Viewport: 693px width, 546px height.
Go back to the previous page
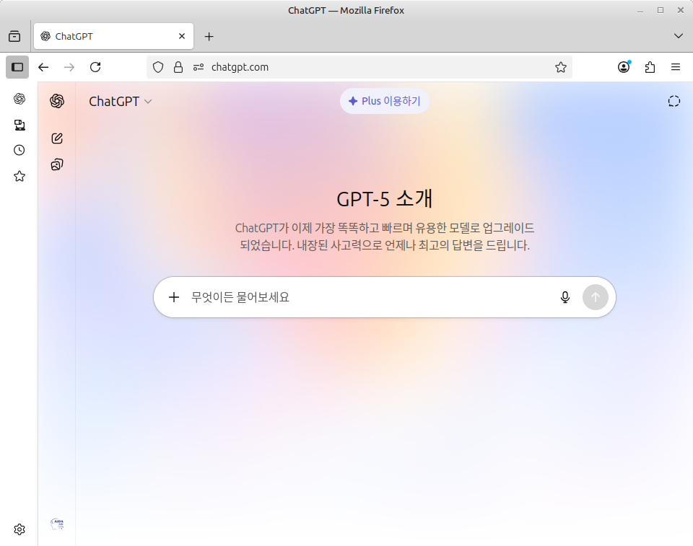(x=43, y=67)
